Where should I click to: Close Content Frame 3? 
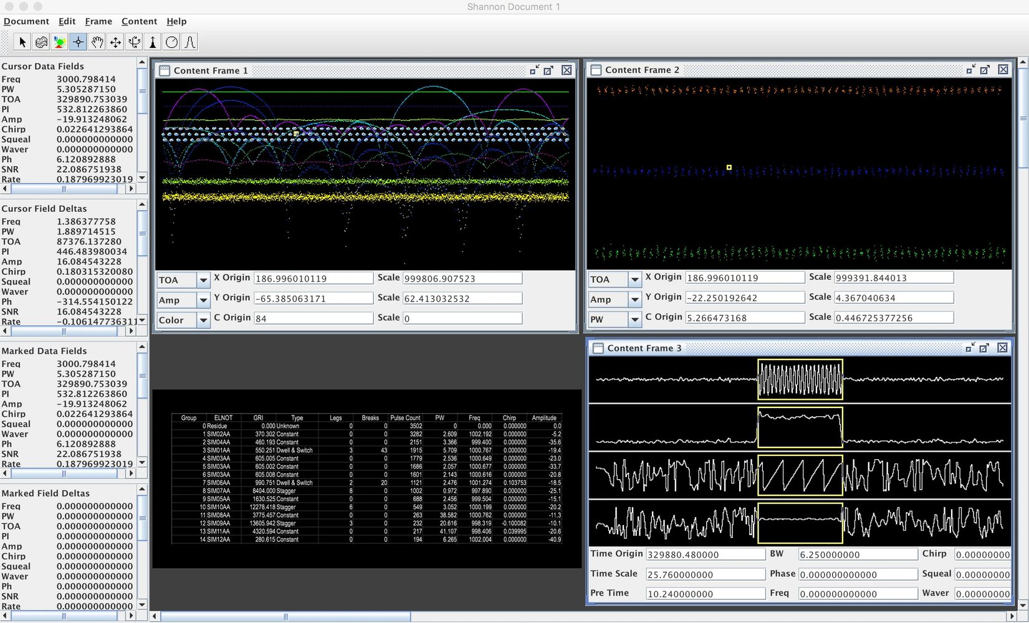[1002, 348]
